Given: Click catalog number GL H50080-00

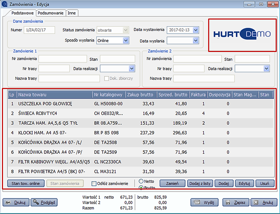Looking at the screenshot, I should (x=109, y=104).
